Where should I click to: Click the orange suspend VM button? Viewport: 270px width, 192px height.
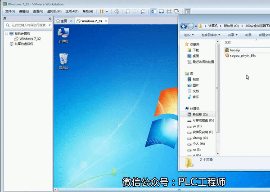[x=102, y=12]
